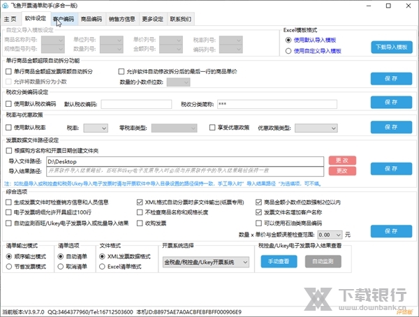This screenshot has height=317, width=419.
Task: Open the 开票系统选择 dropdown
Action: [206, 263]
